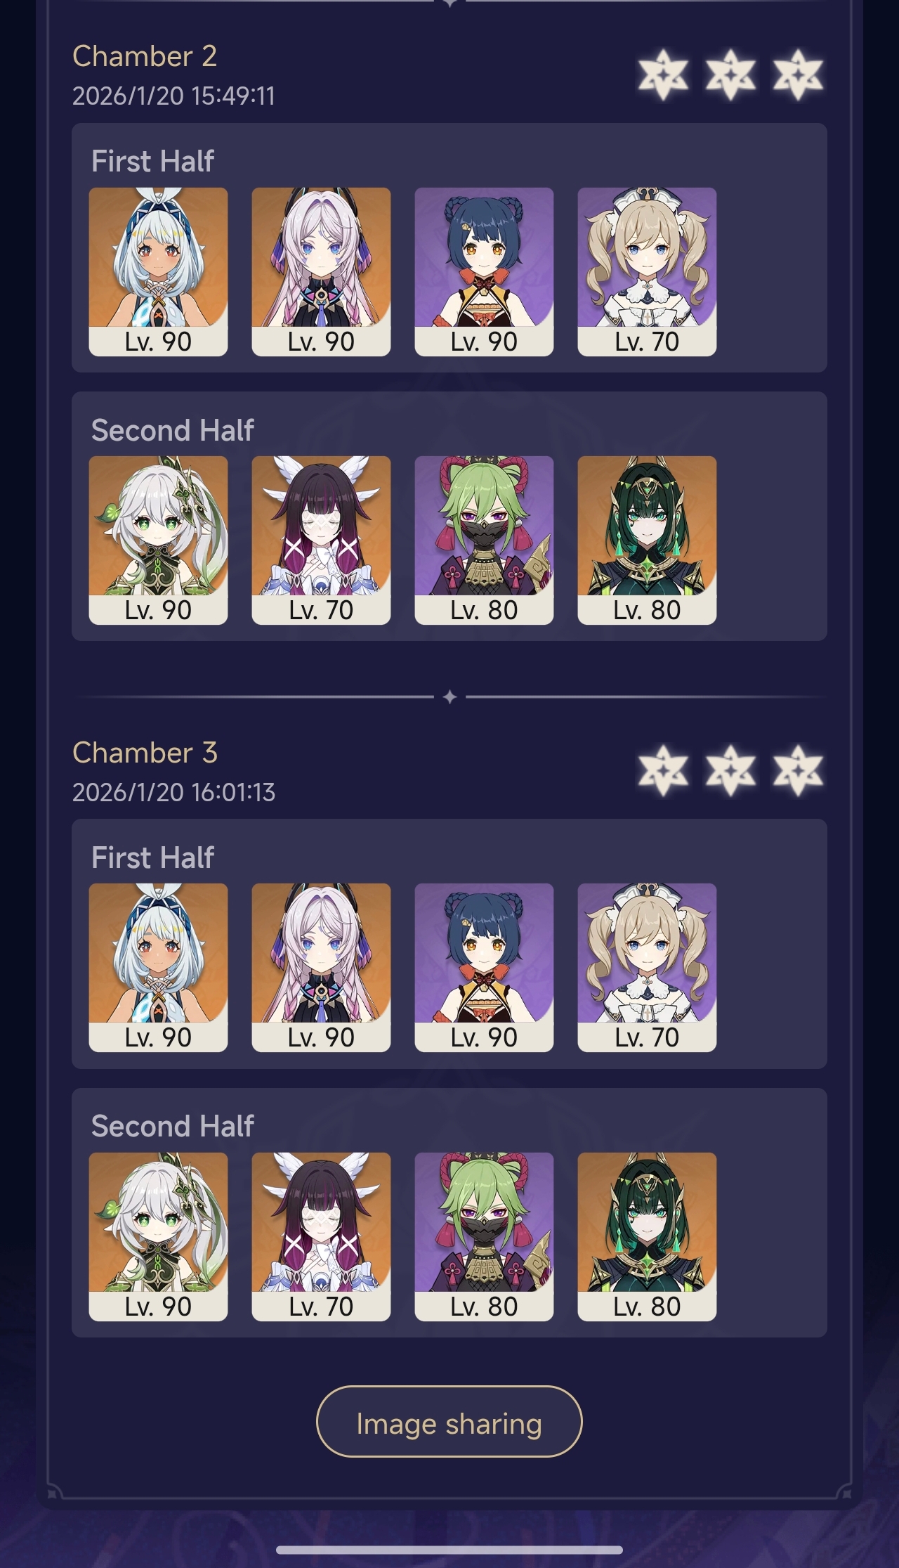
Task: Click the Chamber 3 title heading
Action: (145, 752)
